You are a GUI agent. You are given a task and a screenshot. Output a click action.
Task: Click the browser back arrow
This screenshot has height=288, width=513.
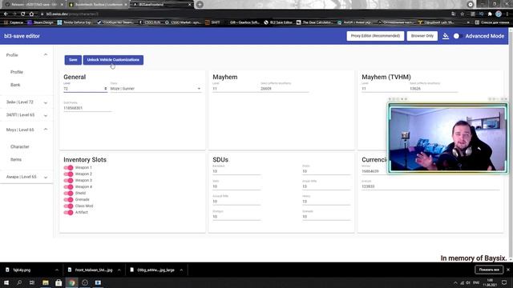click(x=6, y=14)
